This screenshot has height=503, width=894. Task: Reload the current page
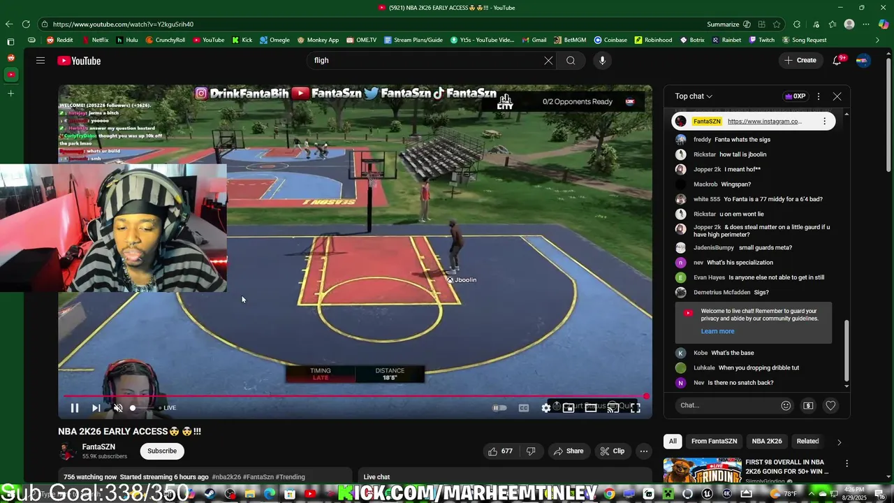tap(26, 24)
